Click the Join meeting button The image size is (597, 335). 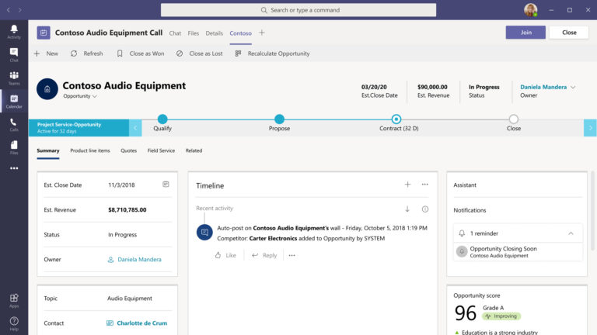click(525, 33)
